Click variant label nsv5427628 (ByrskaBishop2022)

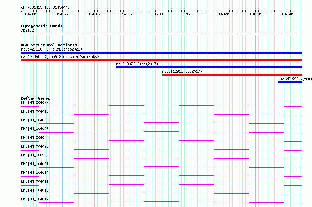click(52, 49)
